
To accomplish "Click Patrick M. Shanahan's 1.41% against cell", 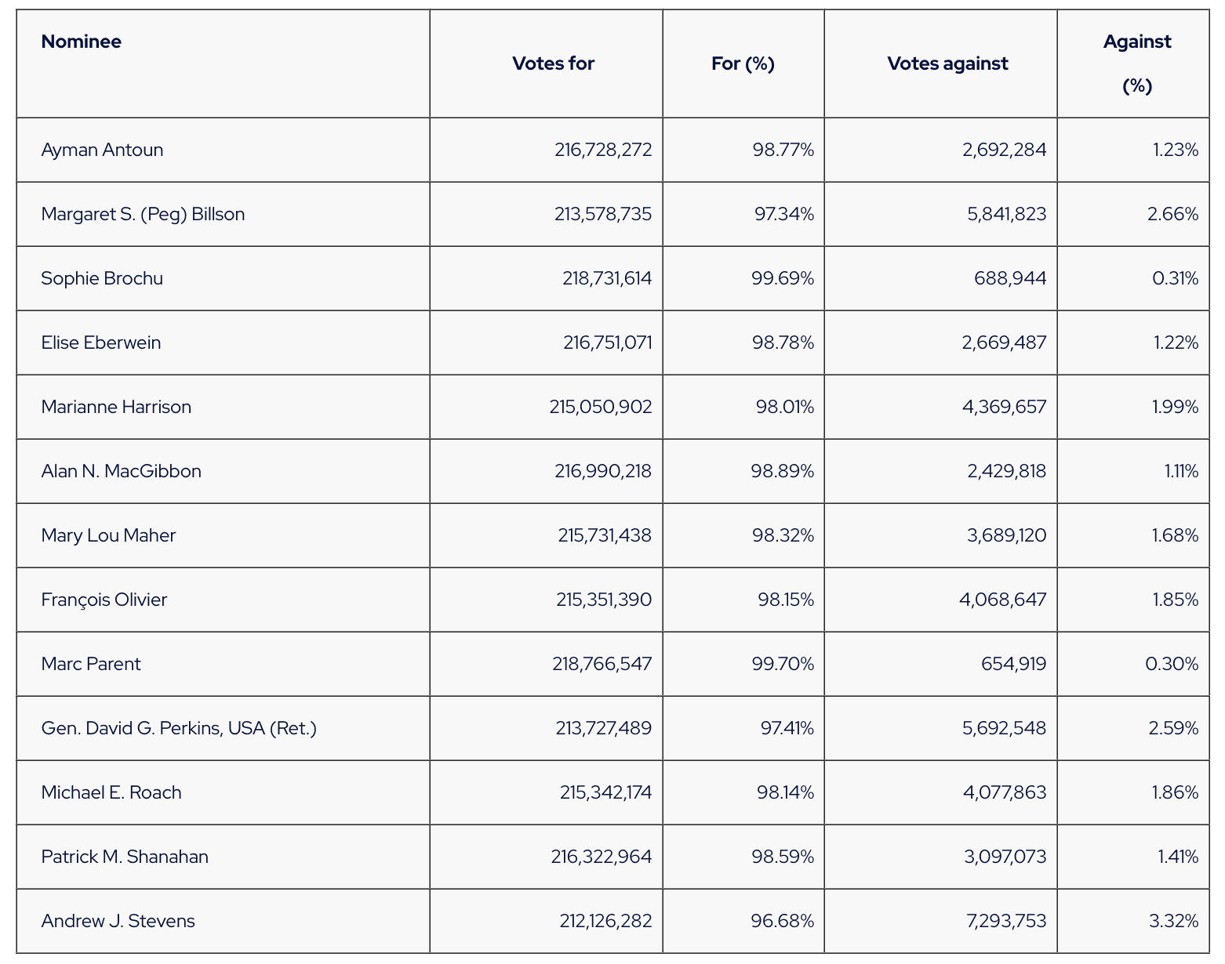I will (1178, 857).
